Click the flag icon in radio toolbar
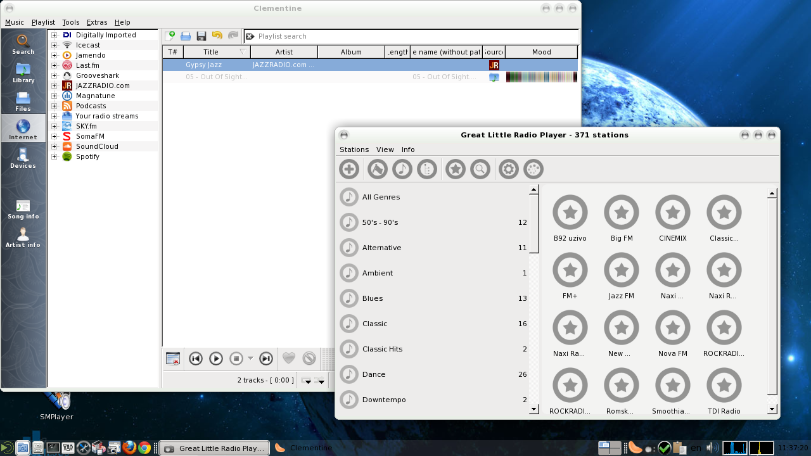The height and width of the screenshot is (456, 811). (x=378, y=169)
